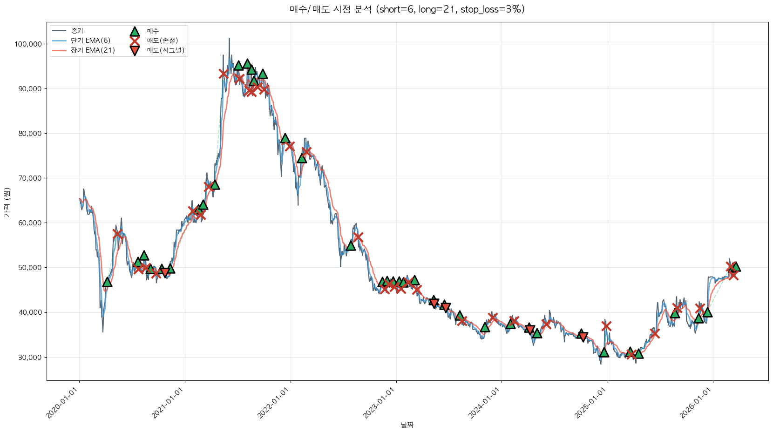
Task: Click the chart title showing short=6, long=21
Action: 407,9
